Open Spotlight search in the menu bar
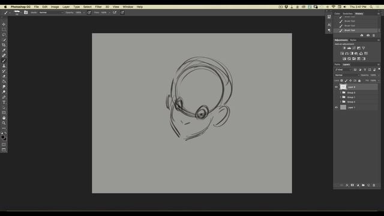 [371, 7]
